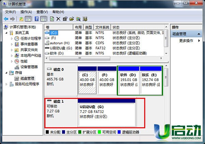The height and width of the screenshot is (144, 205).
Task: Select the (F:) 40.00 GB partition block
Action: pyautogui.click(x=107, y=80)
